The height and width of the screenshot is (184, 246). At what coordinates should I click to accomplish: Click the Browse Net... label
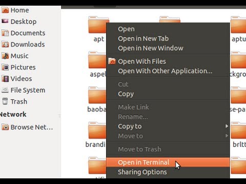(x=32, y=127)
